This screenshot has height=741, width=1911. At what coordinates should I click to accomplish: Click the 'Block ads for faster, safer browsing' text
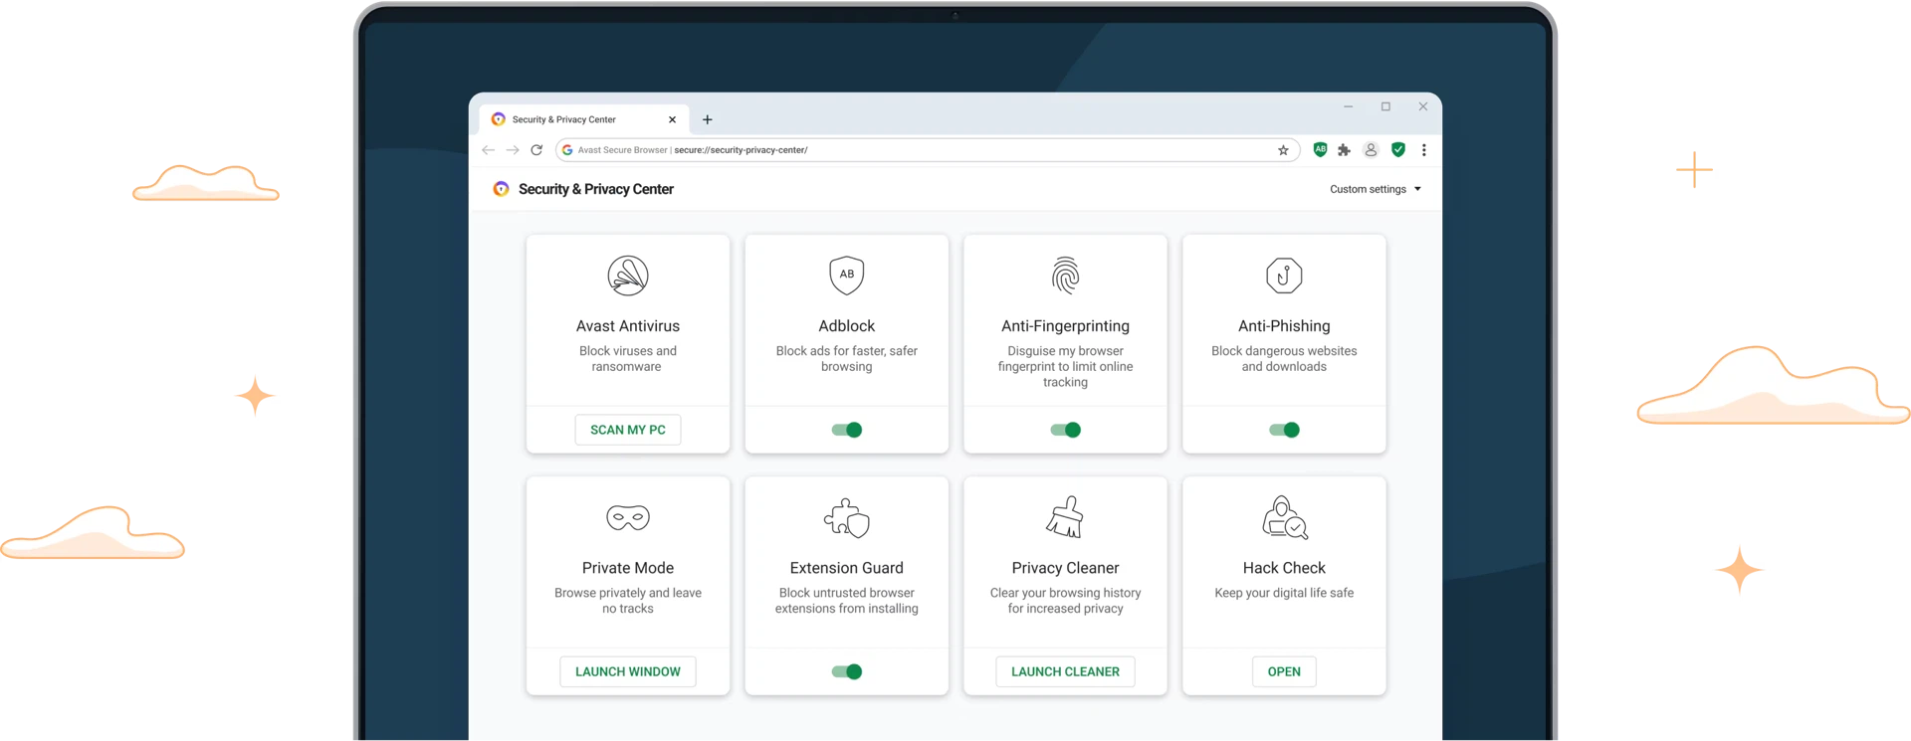click(x=847, y=359)
